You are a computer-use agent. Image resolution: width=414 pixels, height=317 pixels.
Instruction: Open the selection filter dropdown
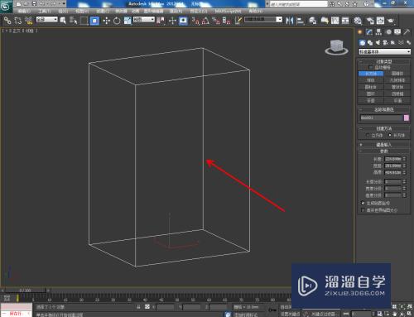click(x=47, y=20)
